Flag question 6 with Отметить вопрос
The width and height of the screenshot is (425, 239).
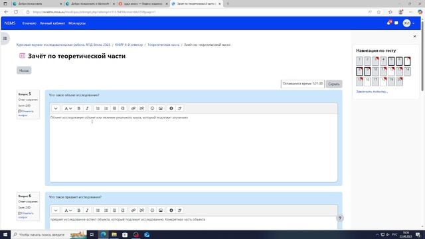point(26,215)
